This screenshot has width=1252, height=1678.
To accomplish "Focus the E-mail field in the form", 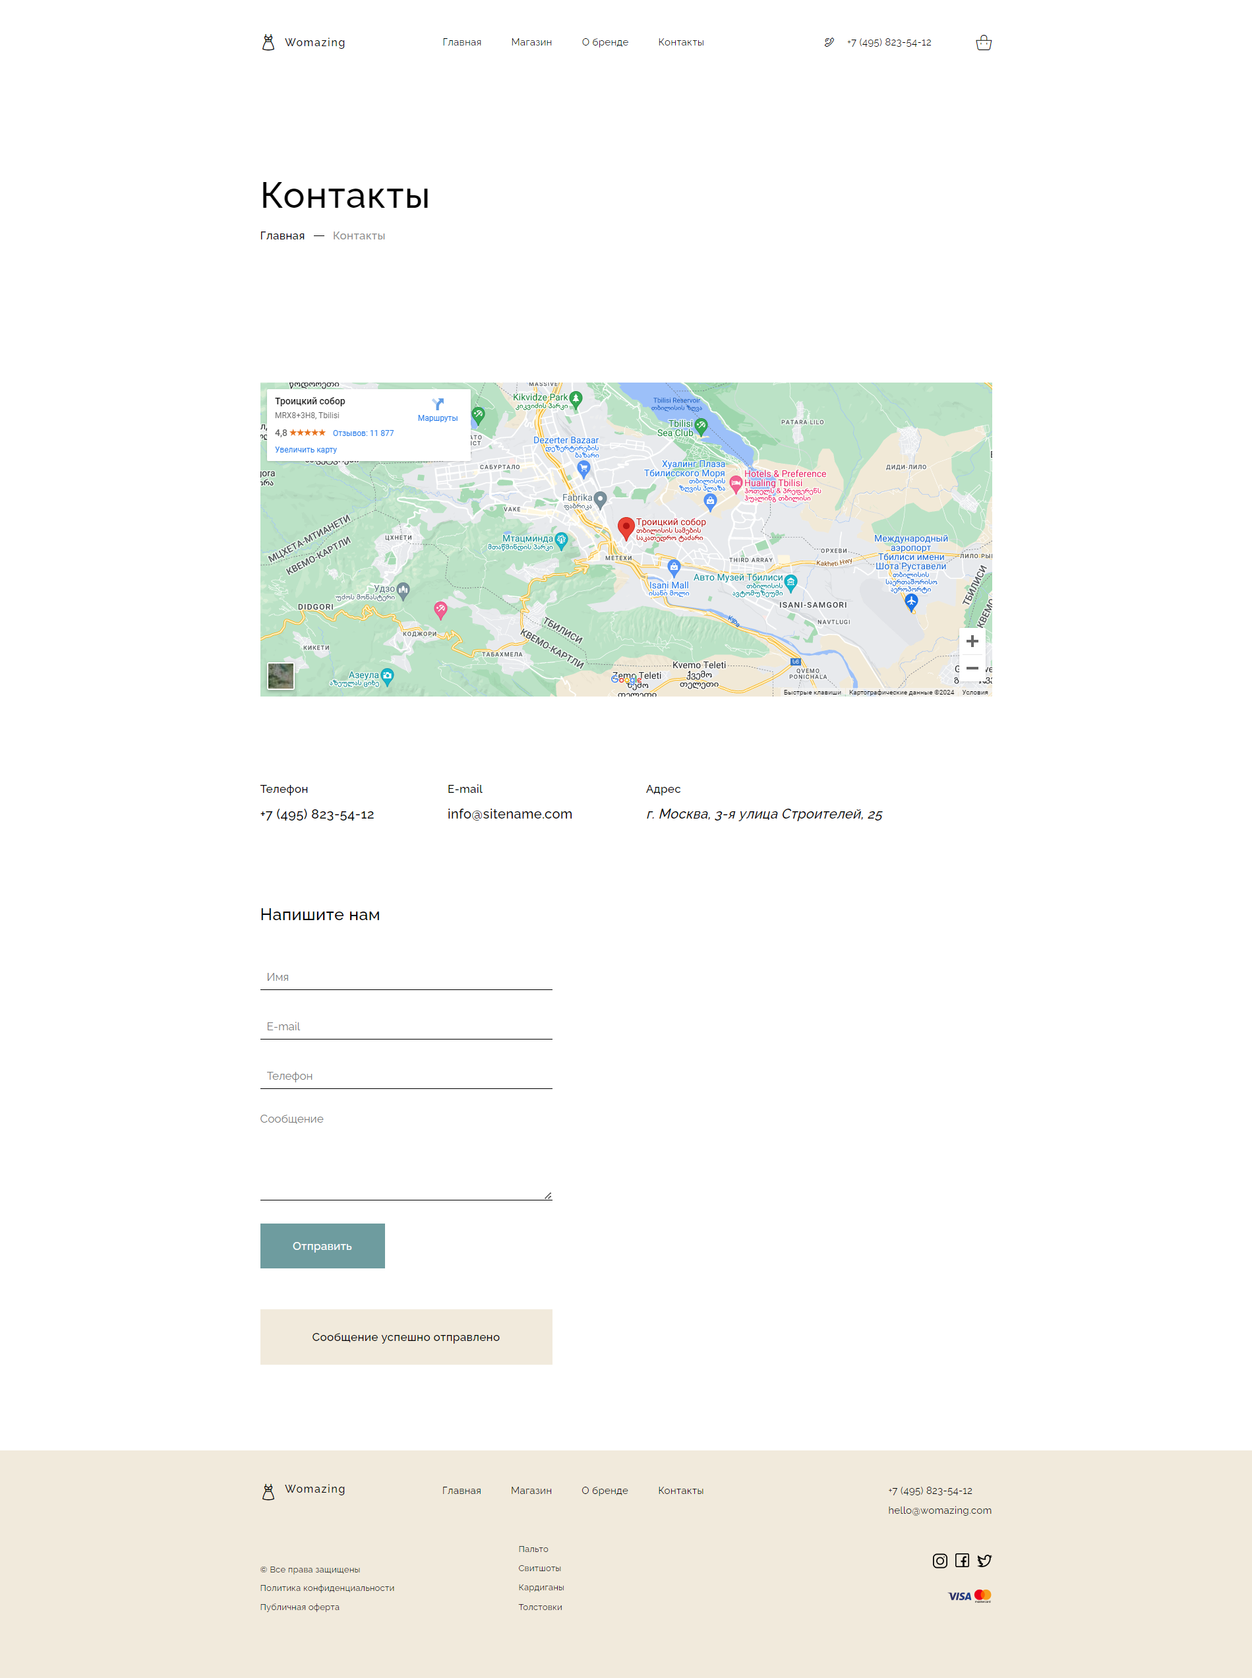I will click(x=405, y=1026).
